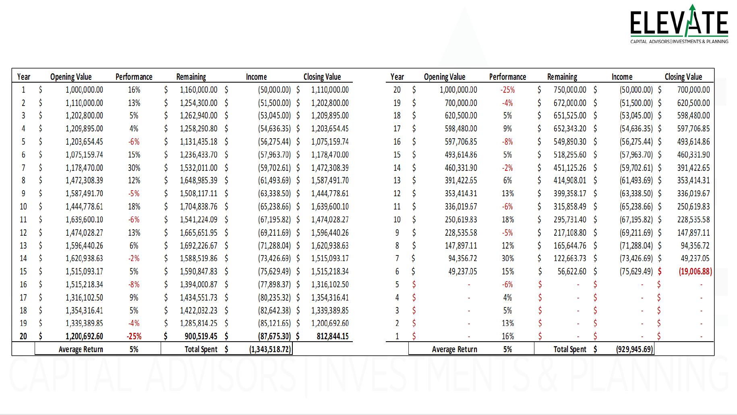Viewport: 737px width, 415px height.
Task: Click right closing value 597,706.85
Action: [694, 129]
